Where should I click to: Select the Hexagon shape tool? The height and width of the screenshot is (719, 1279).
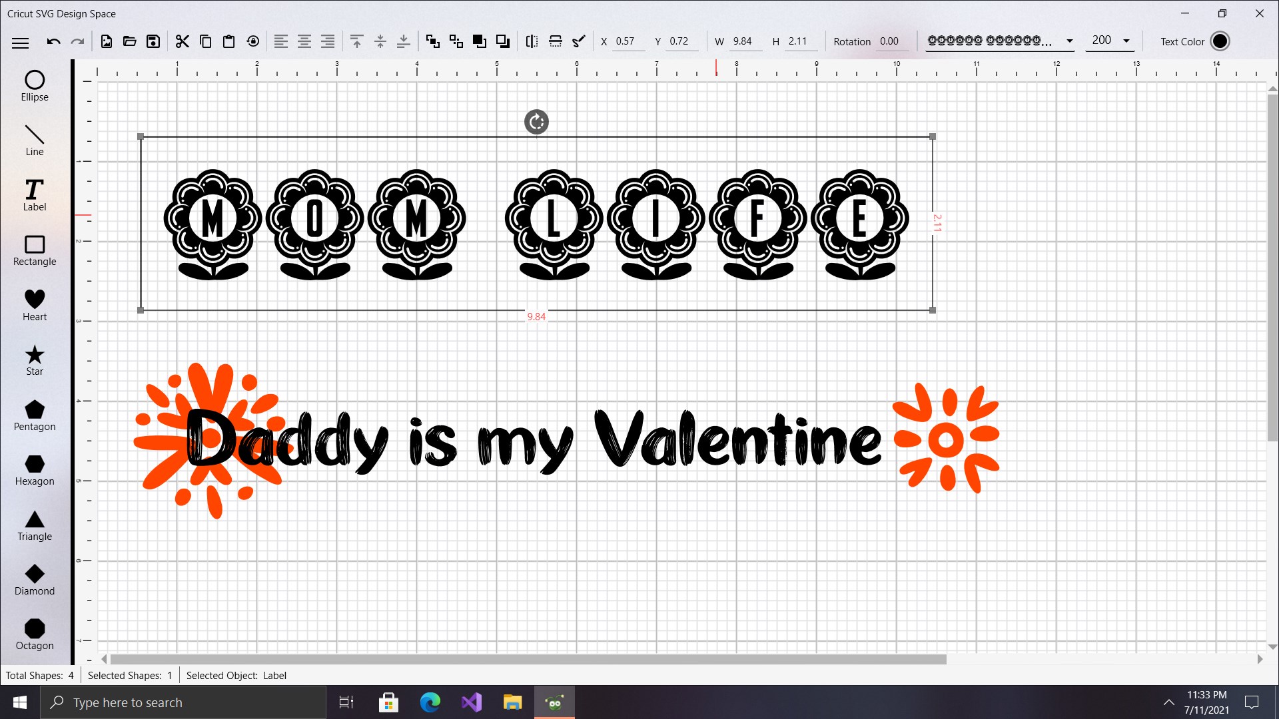click(35, 470)
